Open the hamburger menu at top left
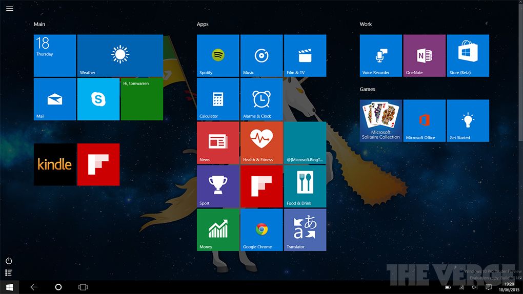 [10, 9]
